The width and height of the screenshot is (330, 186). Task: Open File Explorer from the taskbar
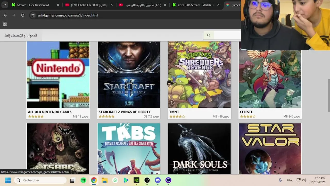tap(104, 180)
